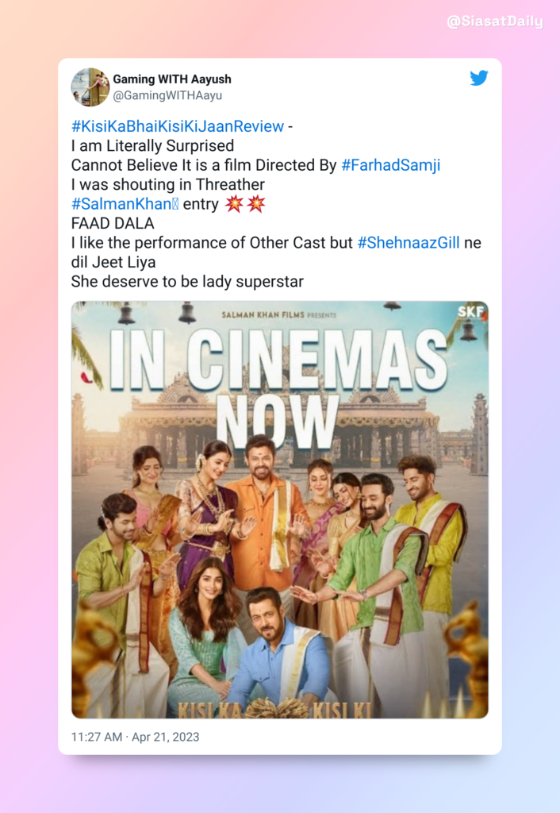Open the #KisiKaBhaiKisiKiJaanReview hashtag
Viewport: 560px width, 813px height.
point(178,126)
